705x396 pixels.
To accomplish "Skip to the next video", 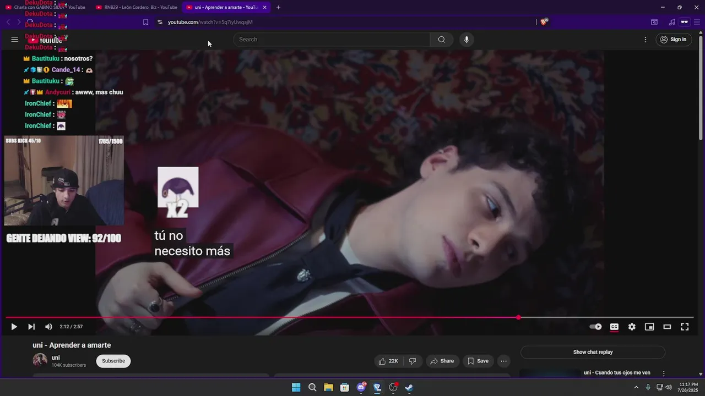I will 31,327.
